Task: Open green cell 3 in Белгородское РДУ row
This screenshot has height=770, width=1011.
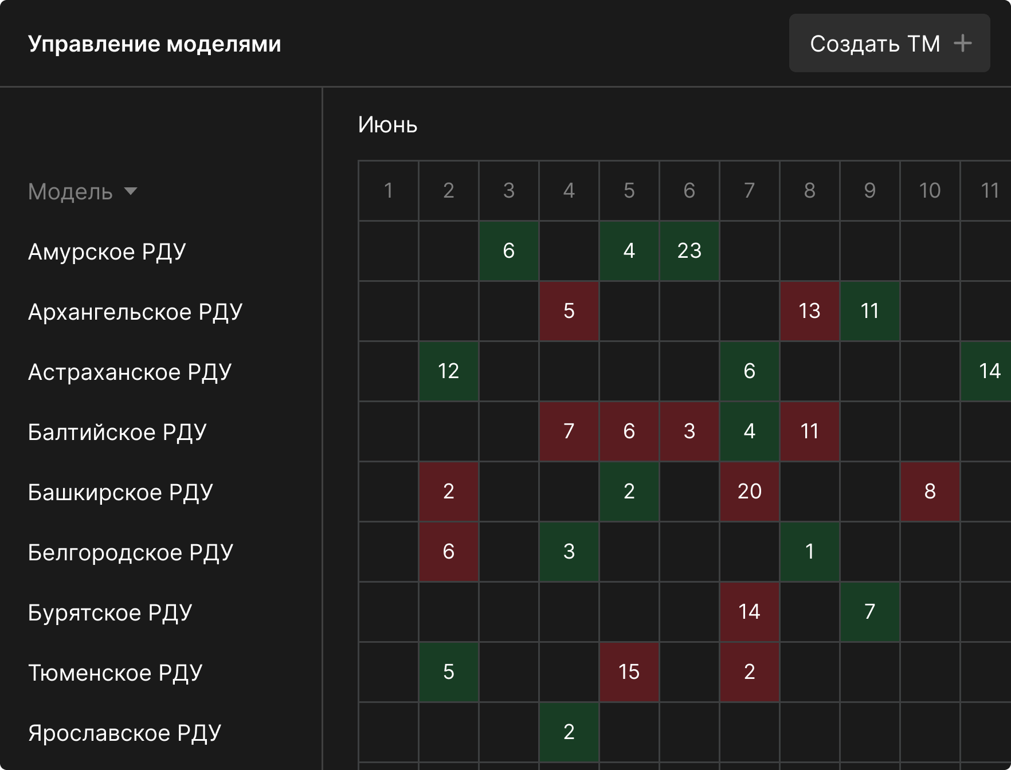Action: click(x=569, y=552)
